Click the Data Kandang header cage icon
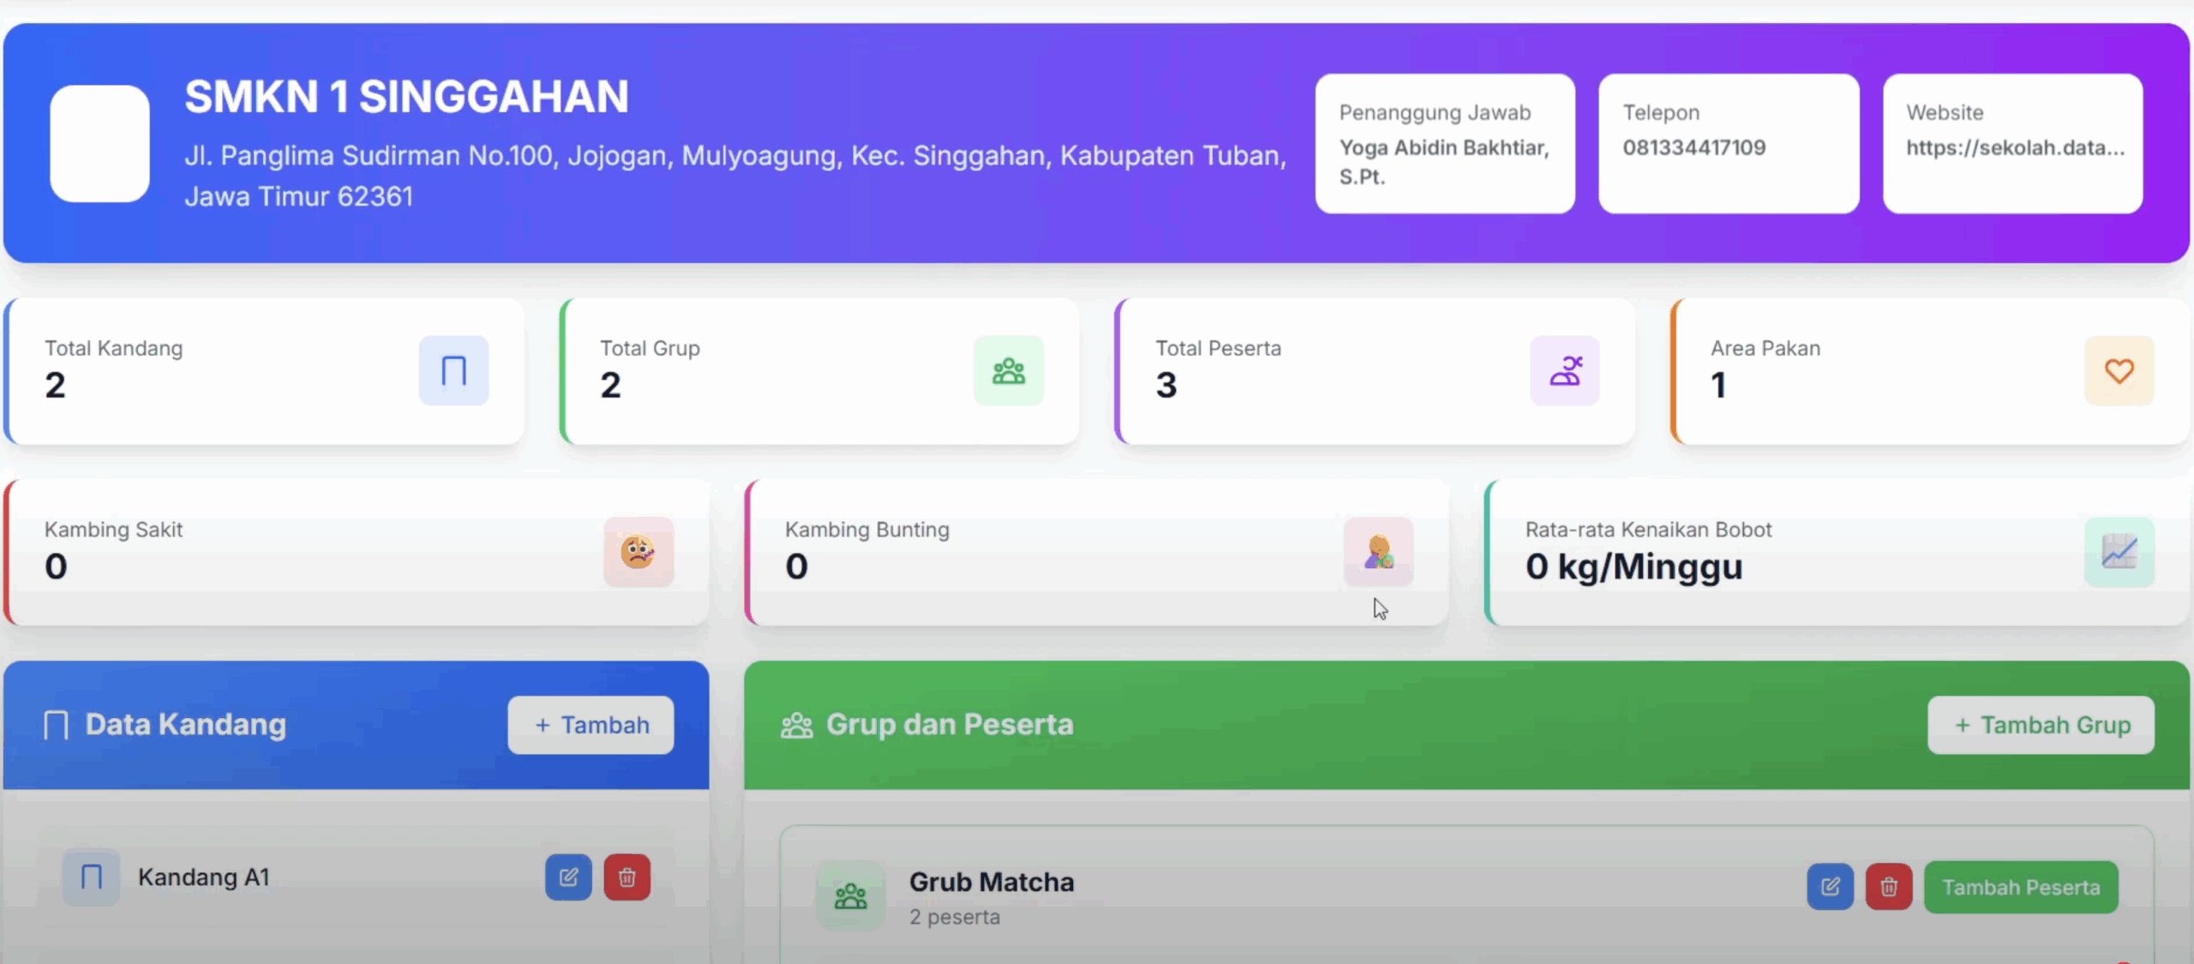 pos(56,725)
